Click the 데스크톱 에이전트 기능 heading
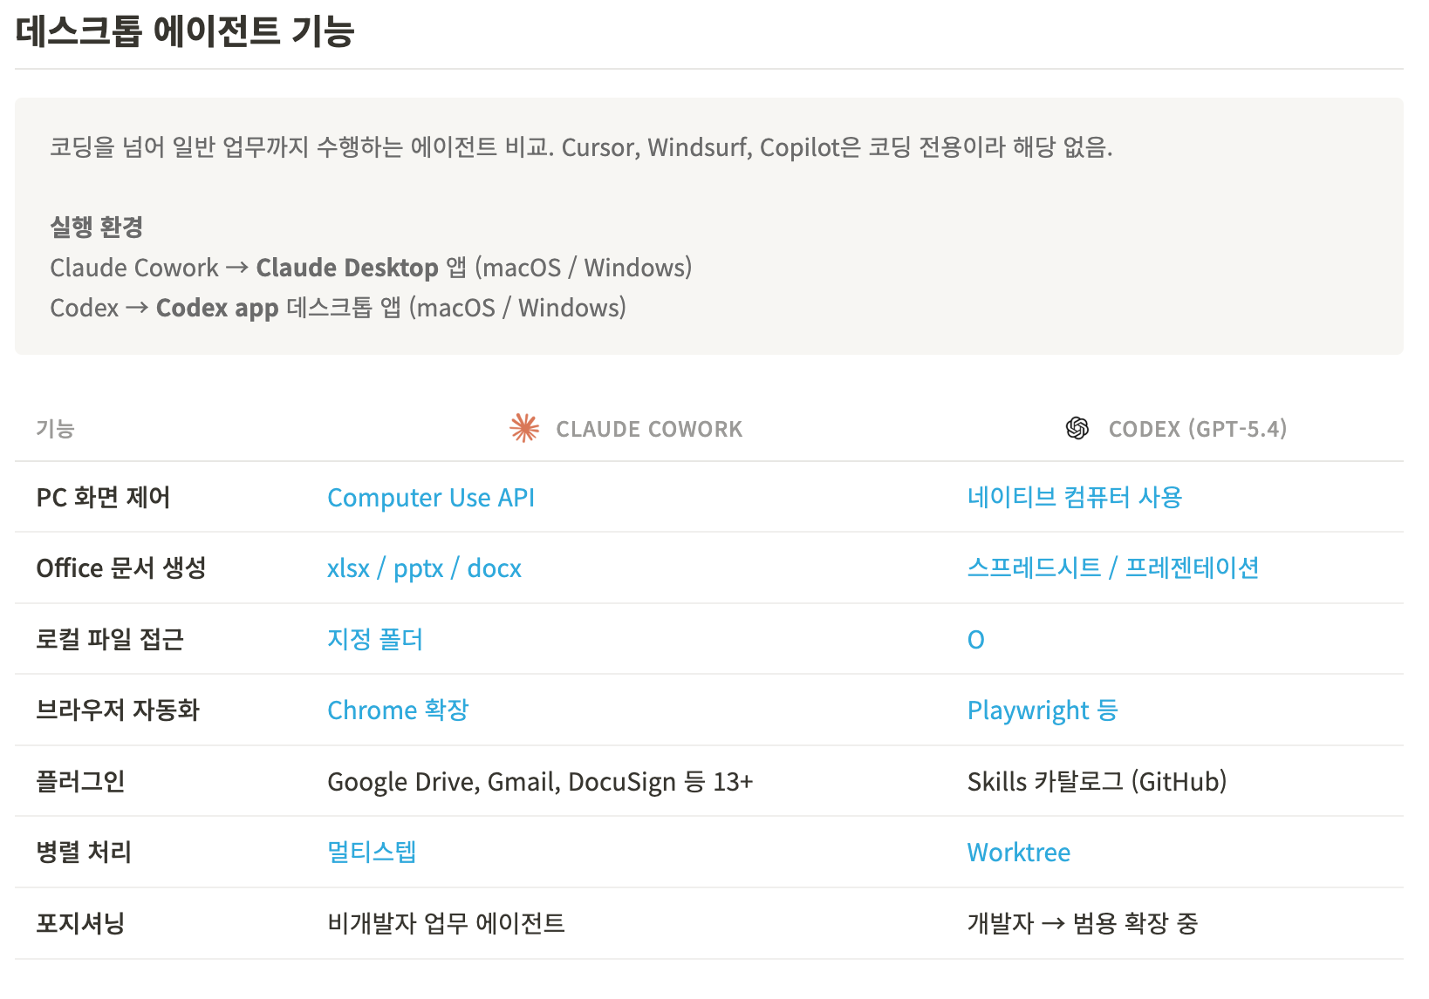 tap(185, 31)
